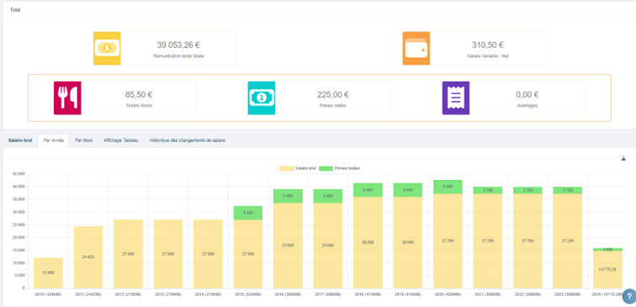Select the 2024 salary bar labeled 14 778,26
Image resolution: width=636 pixels, height=307 pixels.
pos(607,270)
